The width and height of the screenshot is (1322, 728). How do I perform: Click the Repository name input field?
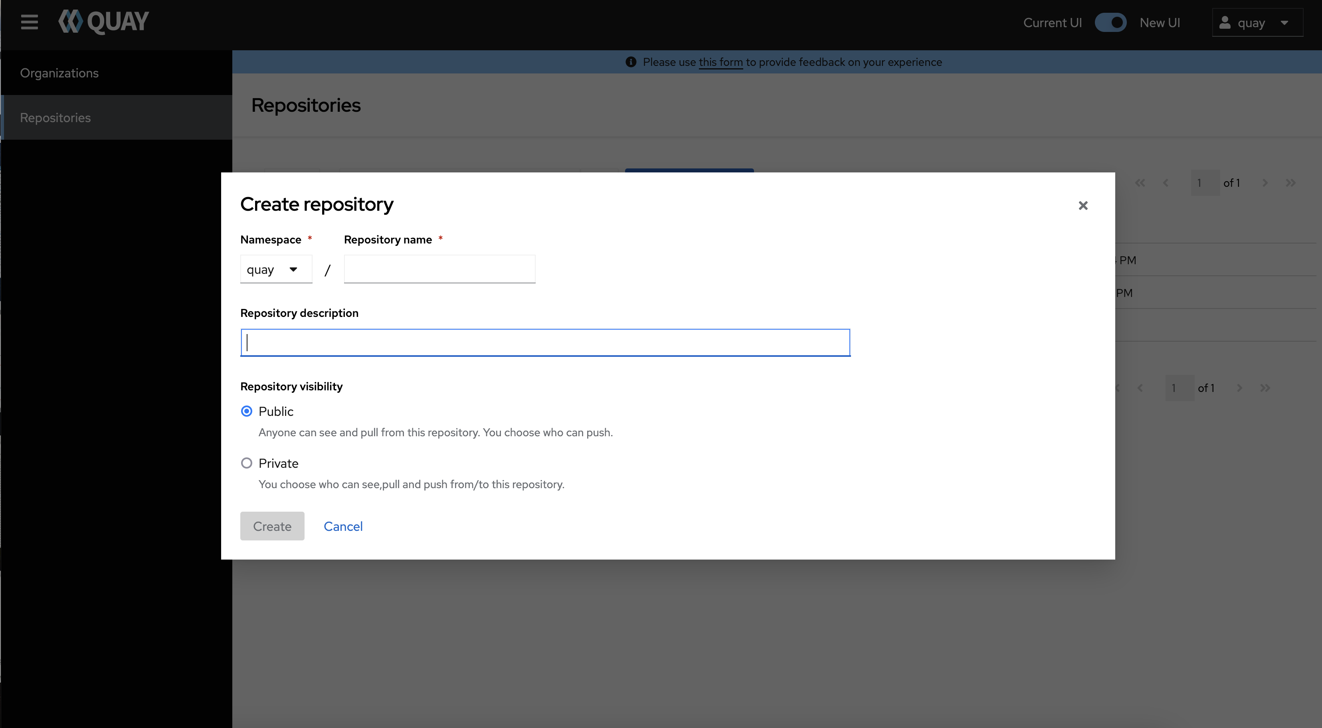(x=439, y=269)
